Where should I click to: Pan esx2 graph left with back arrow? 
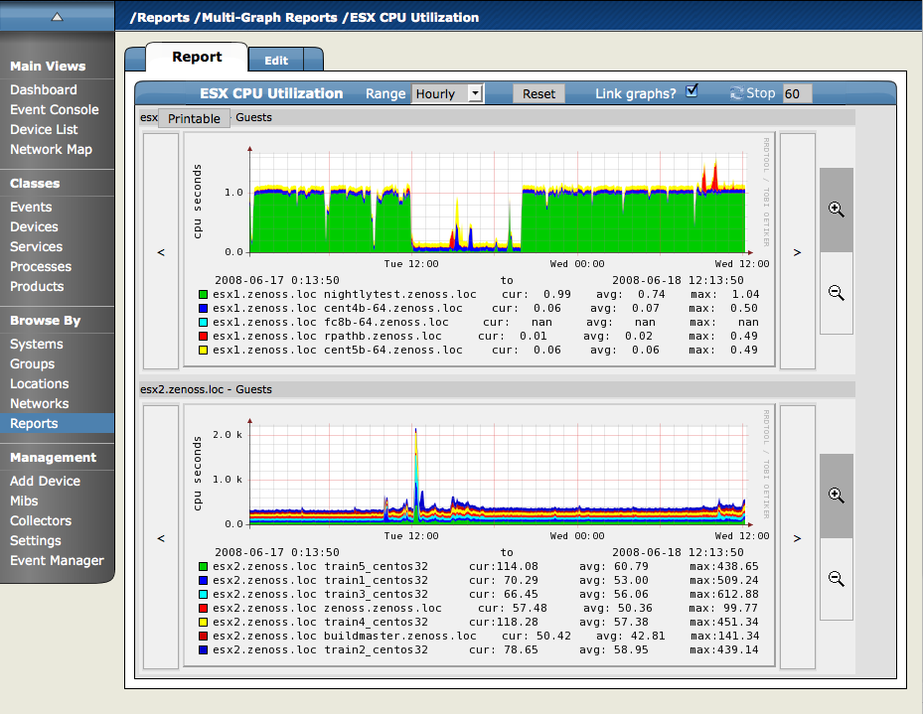161,538
